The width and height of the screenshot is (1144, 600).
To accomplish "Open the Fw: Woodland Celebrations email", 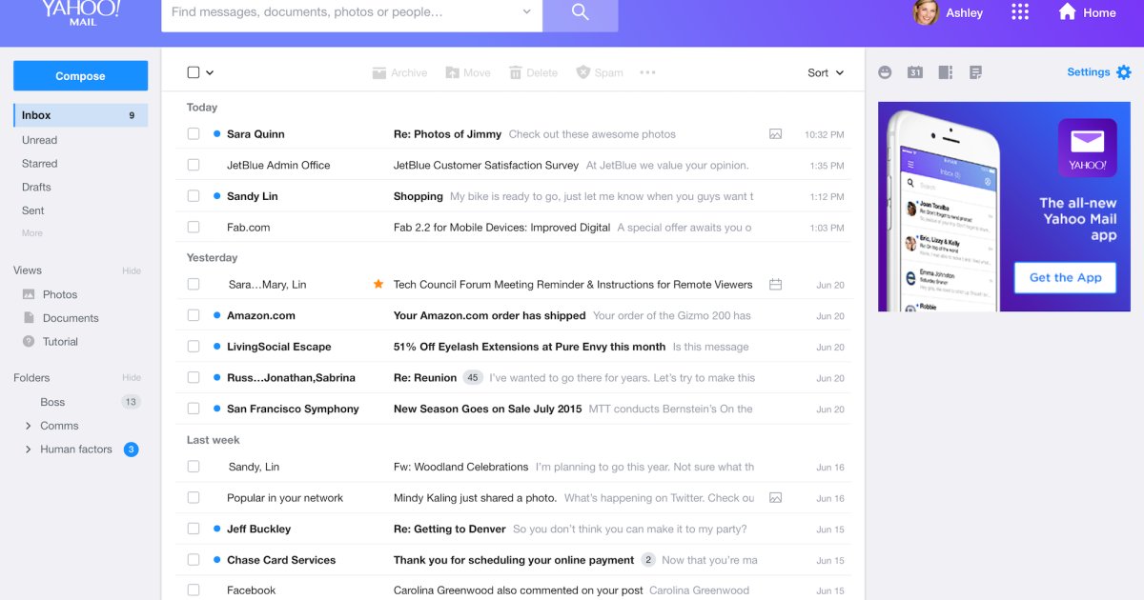I will pos(460,467).
